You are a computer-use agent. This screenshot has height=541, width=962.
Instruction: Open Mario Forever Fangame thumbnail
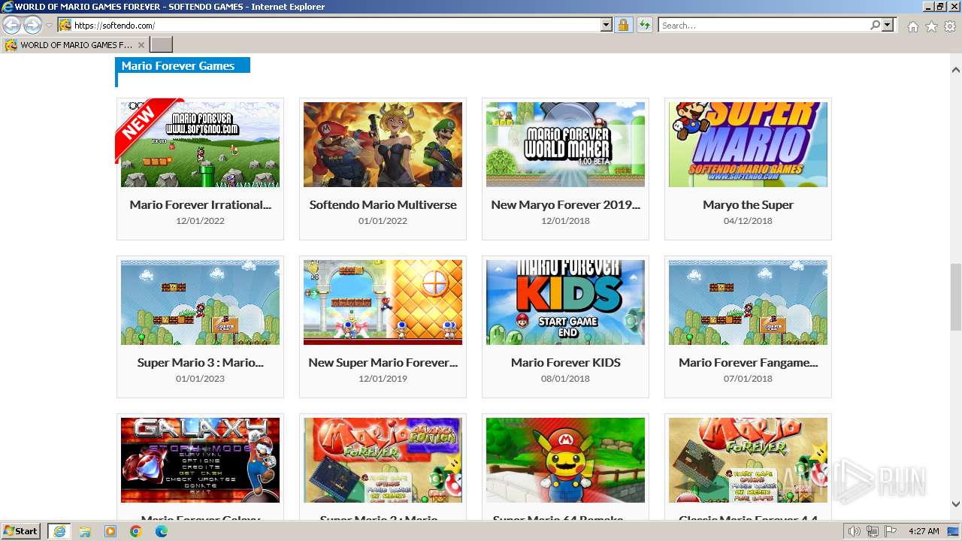[x=748, y=302]
